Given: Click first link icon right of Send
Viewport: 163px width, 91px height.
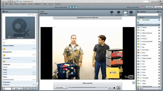Looking at the screenshot, I should coord(25,89).
